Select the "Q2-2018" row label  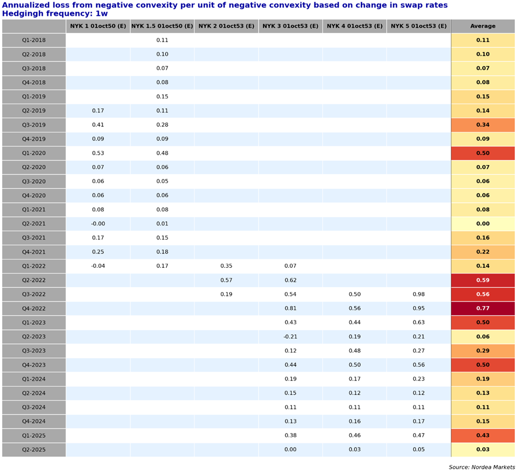point(34,54)
